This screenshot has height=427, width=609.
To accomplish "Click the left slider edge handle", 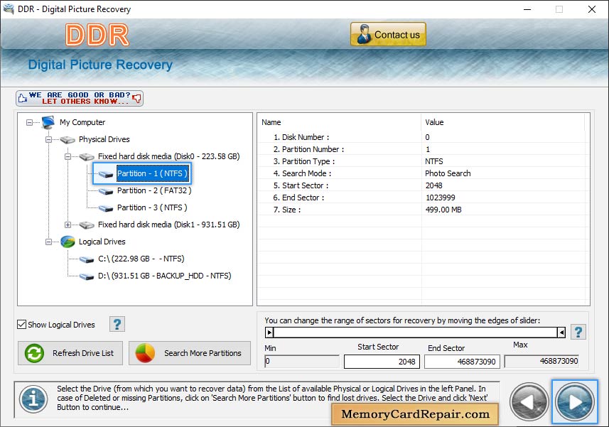I will tap(269, 333).
